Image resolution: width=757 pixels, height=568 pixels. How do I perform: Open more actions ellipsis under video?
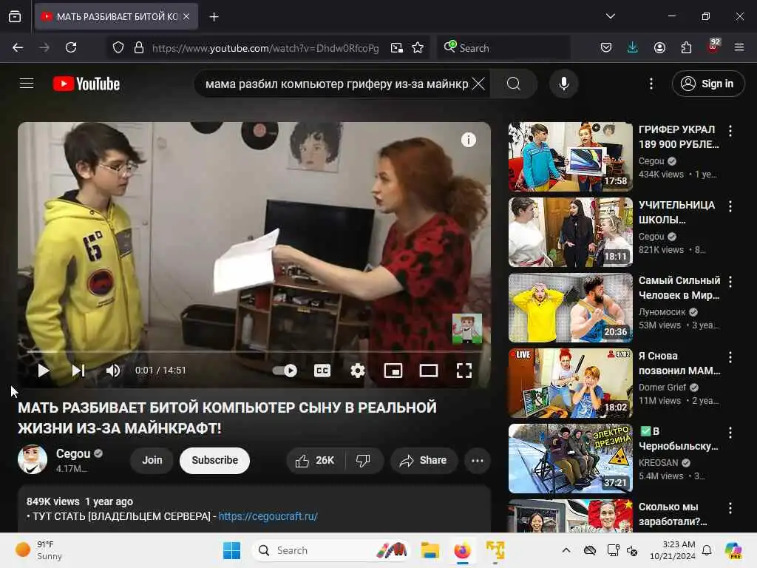(477, 460)
